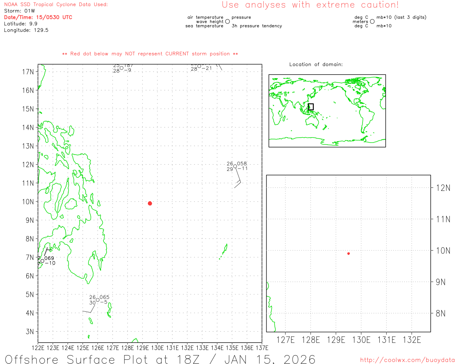The height and width of the screenshot is (364, 455).
Task: Click the 122E longitude label
Action: pyautogui.click(x=38, y=348)
